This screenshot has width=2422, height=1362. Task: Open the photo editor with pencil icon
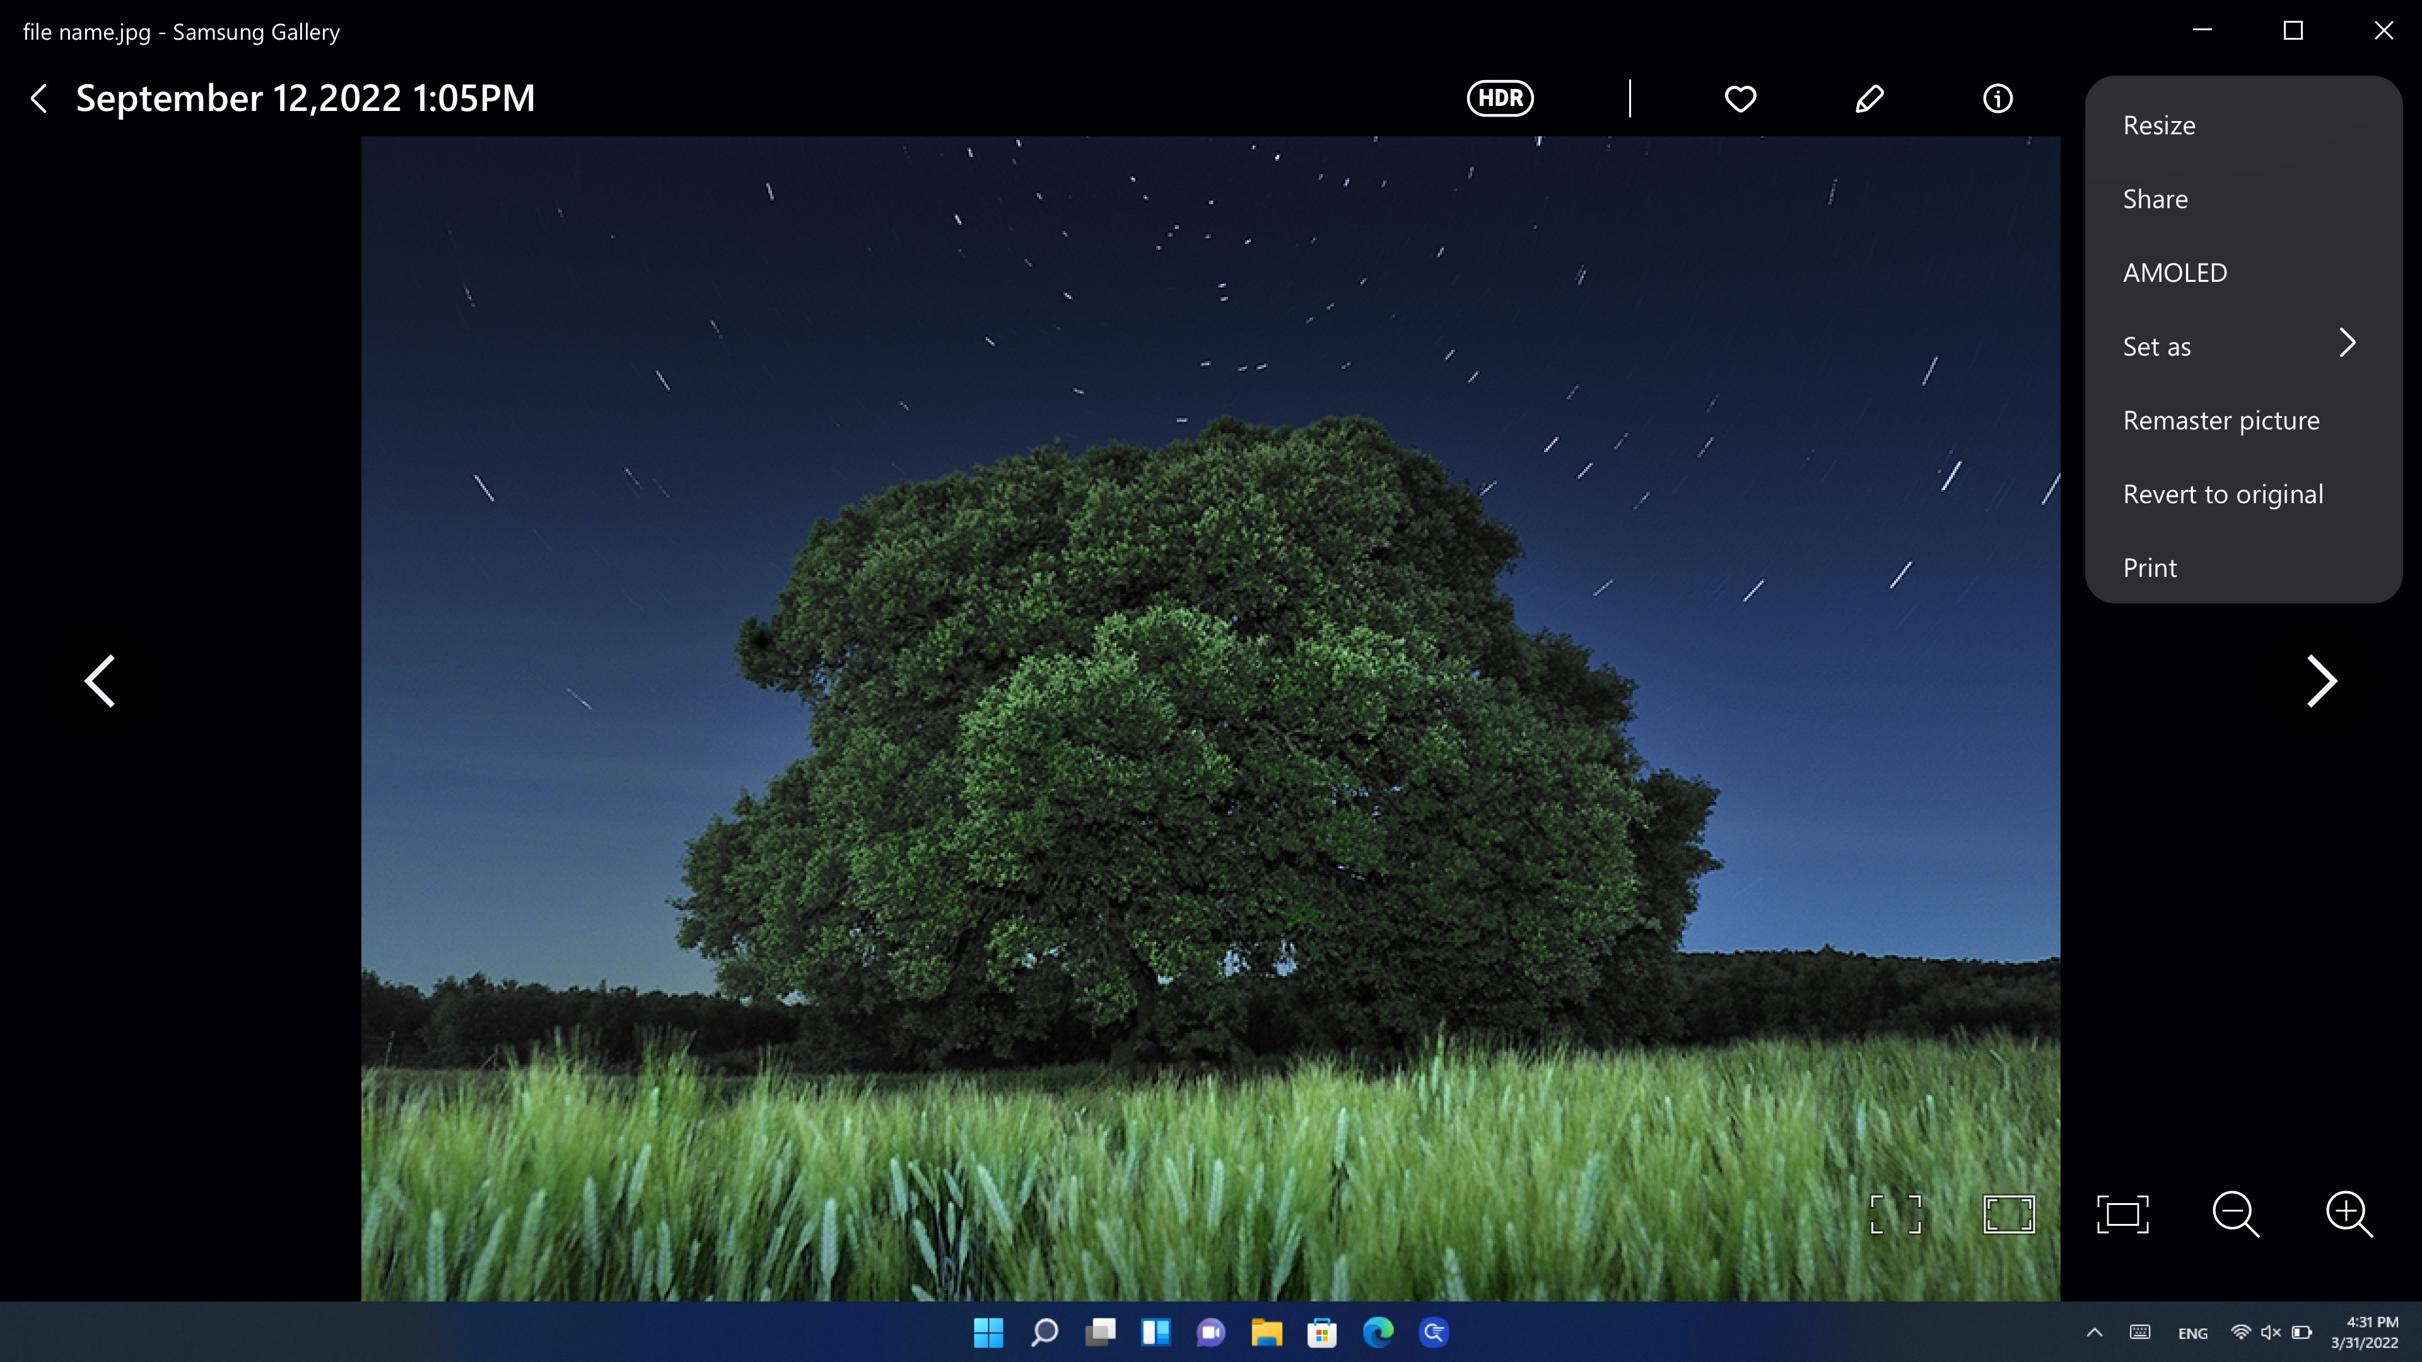click(1869, 99)
